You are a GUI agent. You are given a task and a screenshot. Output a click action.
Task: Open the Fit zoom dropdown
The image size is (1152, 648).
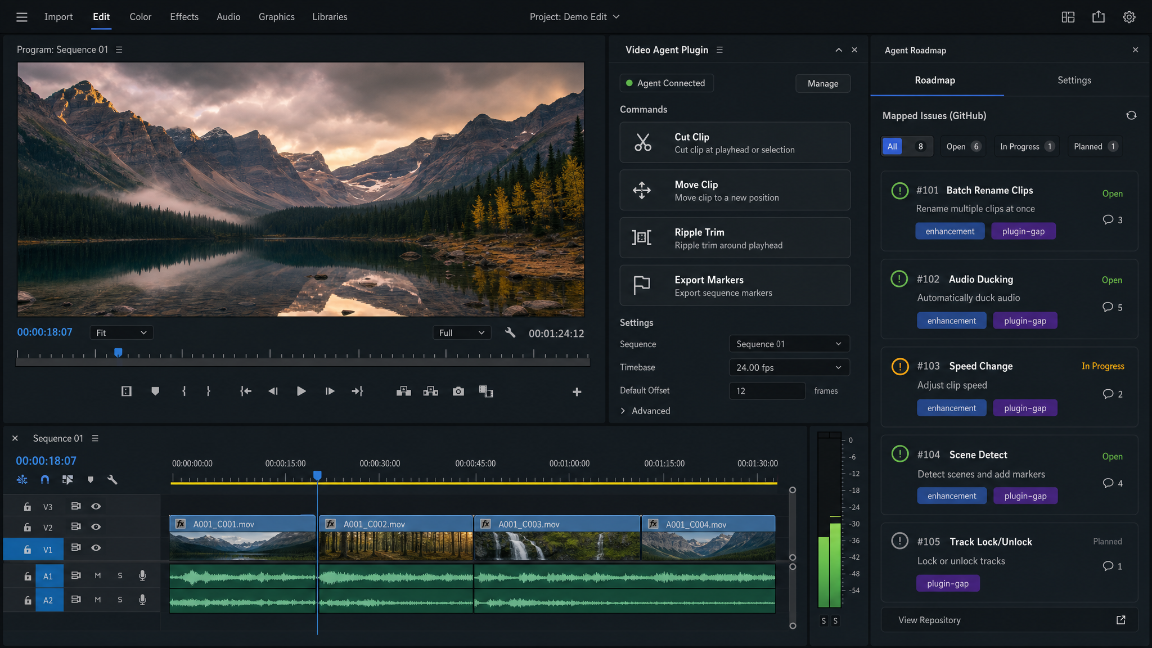click(121, 332)
